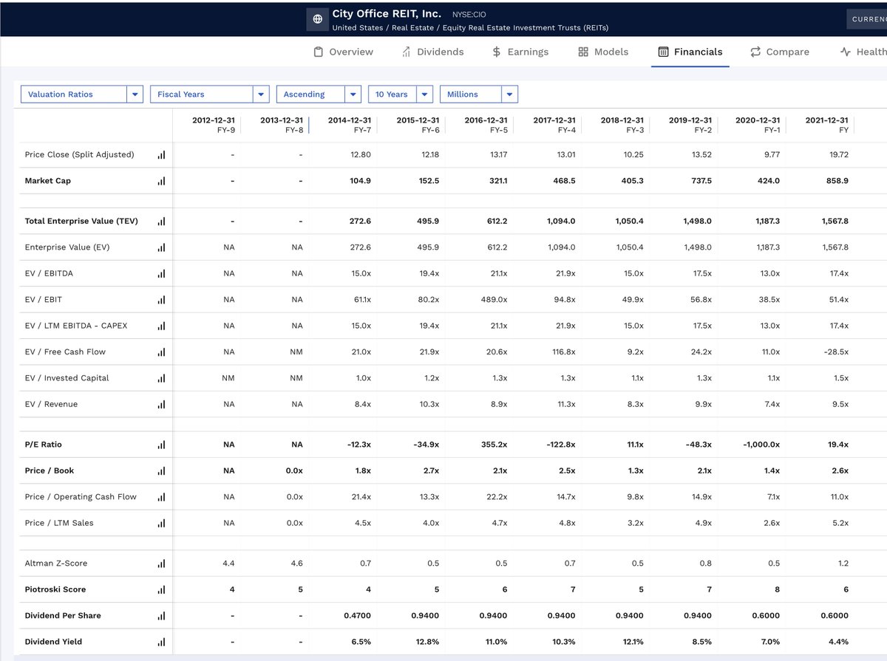Switch to the Compare tab

[780, 52]
